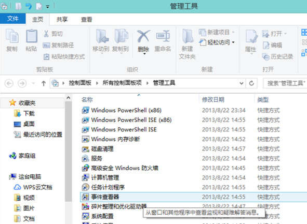
Task: Open the New item menu
Action: click(x=217, y=32)
